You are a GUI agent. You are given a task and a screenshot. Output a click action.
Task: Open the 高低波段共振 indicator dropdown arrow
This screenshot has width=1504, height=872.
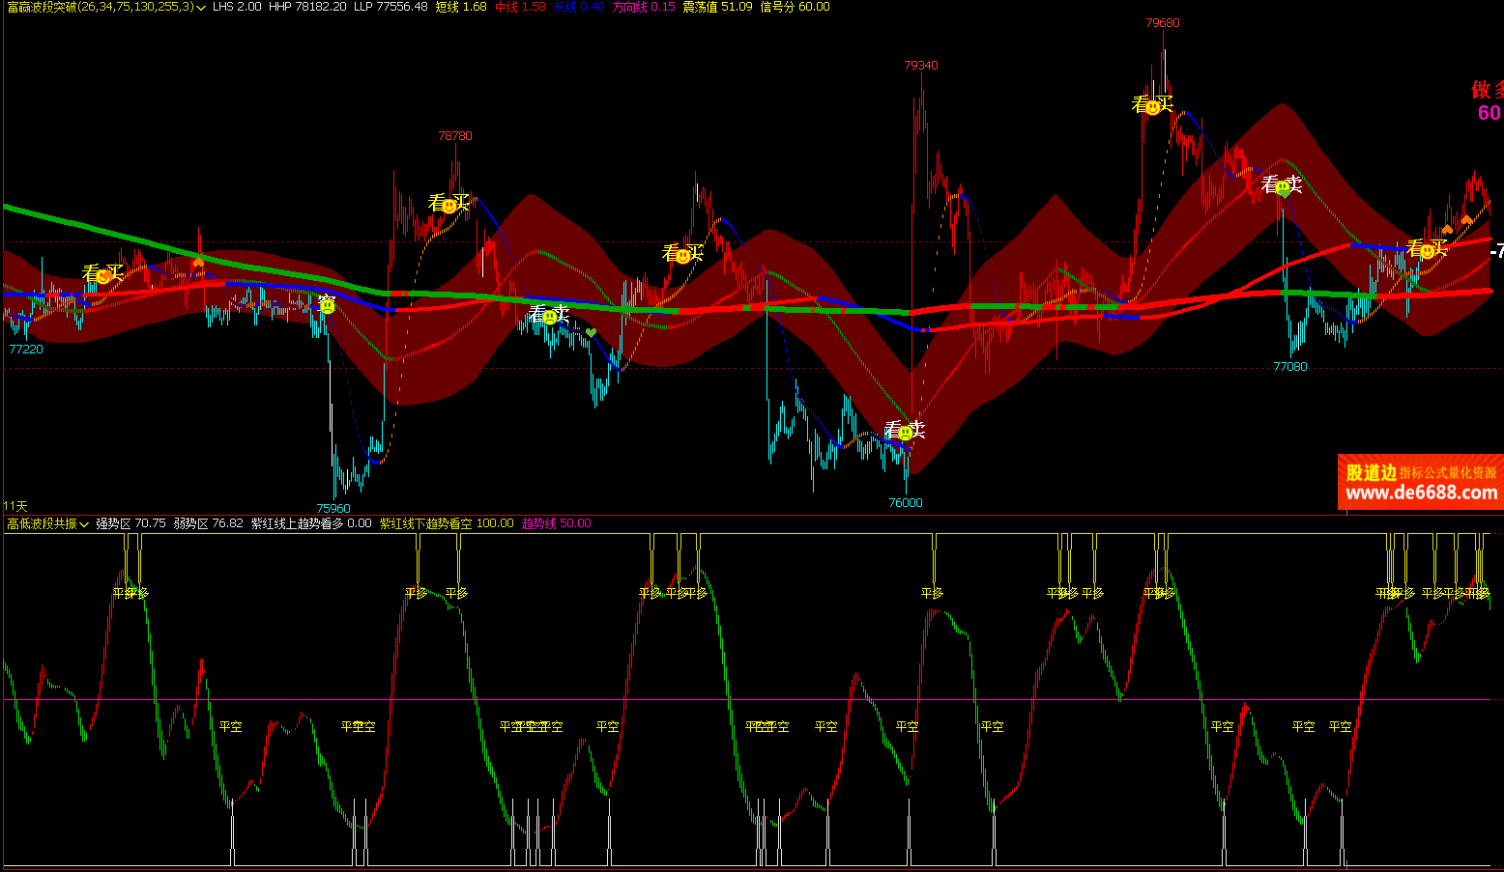(x=84, y=524)
